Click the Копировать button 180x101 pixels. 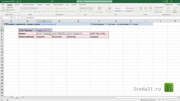point(10,10)
